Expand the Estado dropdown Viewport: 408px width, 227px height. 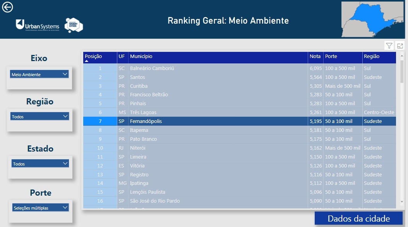coord(40,164)
